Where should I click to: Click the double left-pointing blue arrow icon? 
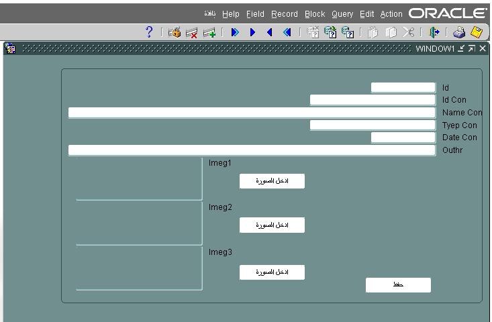click(287, 32)
